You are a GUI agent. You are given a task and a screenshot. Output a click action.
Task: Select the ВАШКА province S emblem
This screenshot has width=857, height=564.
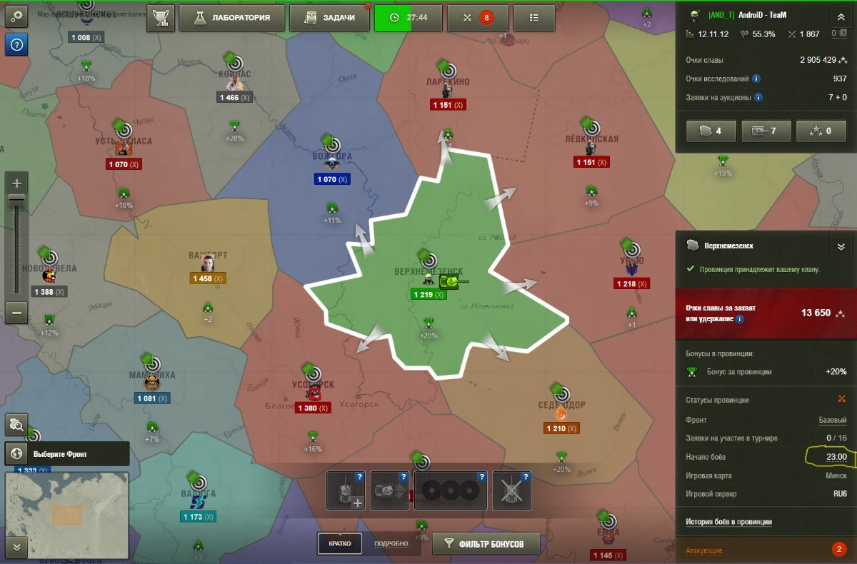coord(199,502)
